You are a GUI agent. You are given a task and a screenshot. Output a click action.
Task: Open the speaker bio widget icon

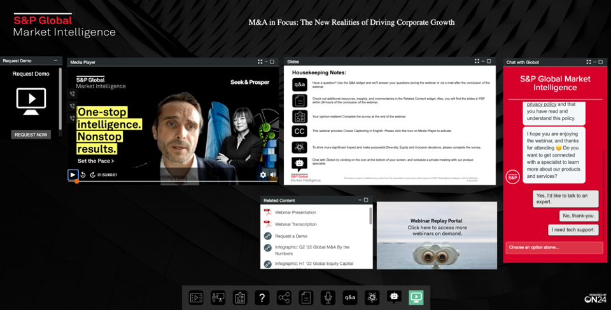218,297
